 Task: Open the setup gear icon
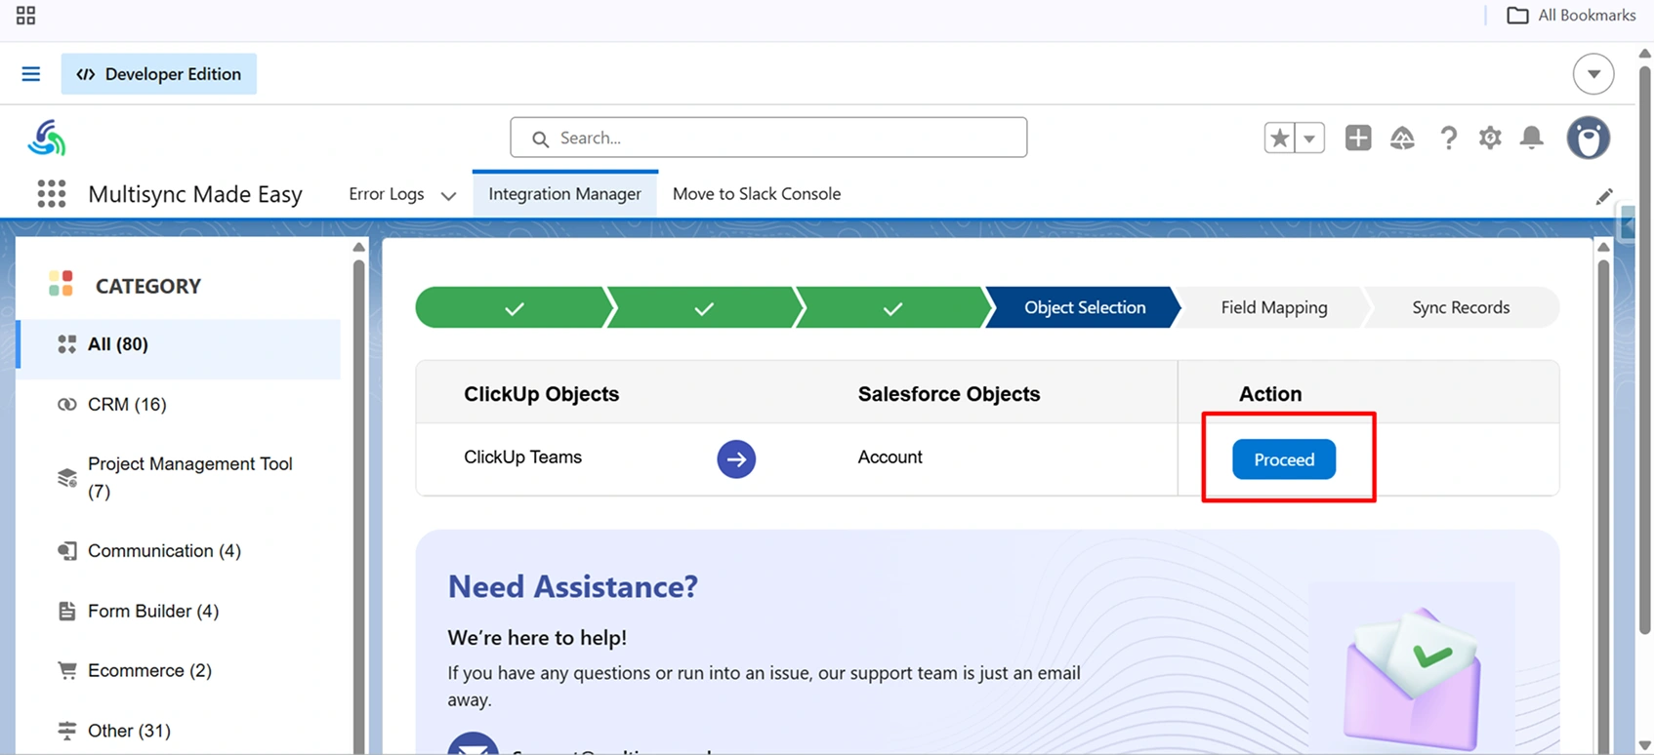1490,138
